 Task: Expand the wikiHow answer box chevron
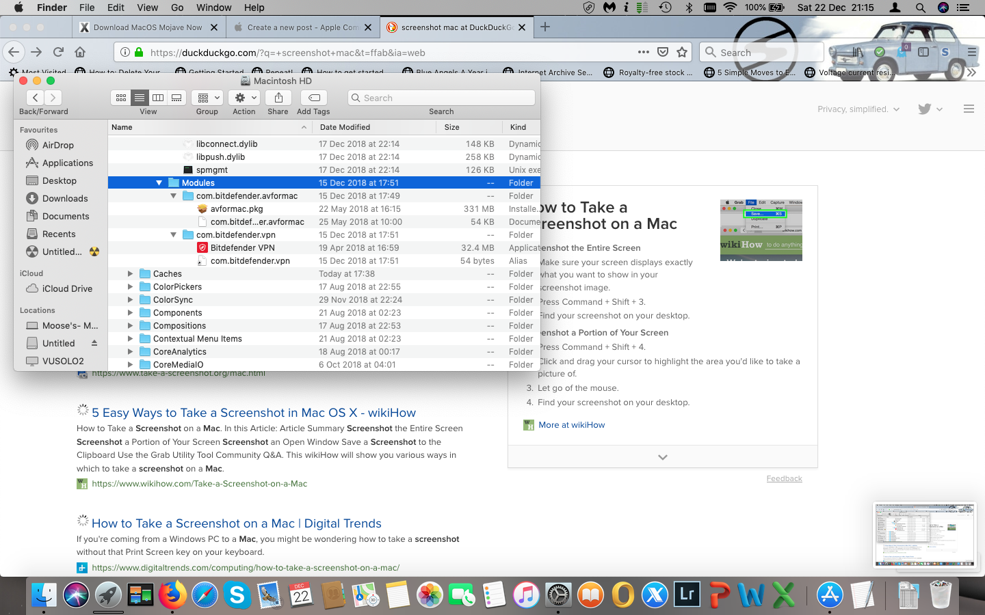pyautogui.click(x=662, y=457)
